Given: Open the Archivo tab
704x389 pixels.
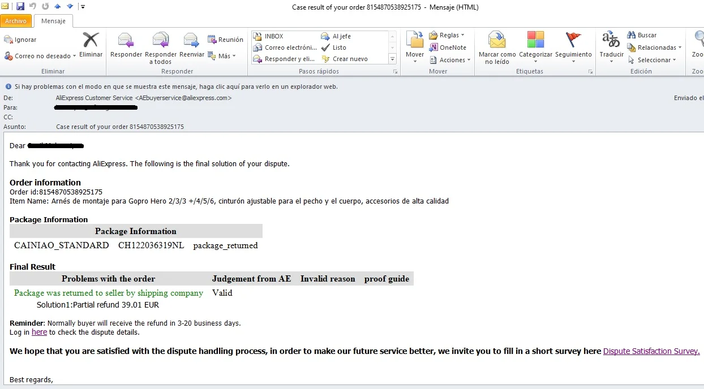Looking at the screenshot, I should 16,21.
